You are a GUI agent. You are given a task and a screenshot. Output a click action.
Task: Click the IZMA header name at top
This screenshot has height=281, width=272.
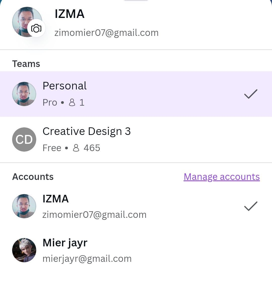tap(70, 14)
